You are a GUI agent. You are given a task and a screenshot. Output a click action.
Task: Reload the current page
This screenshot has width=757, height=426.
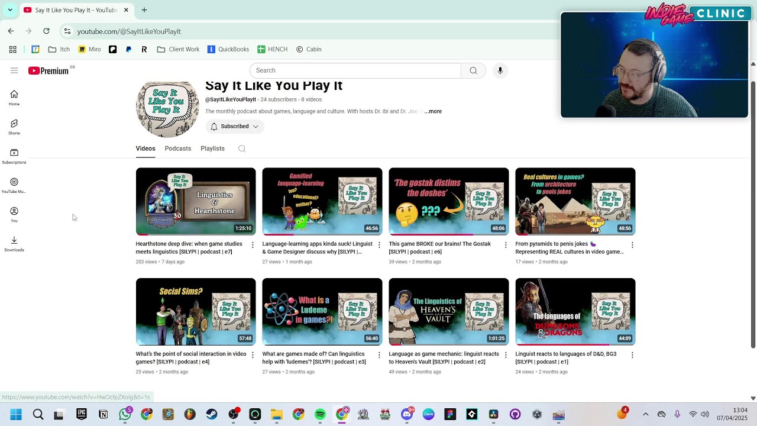(x=46, y=31)
